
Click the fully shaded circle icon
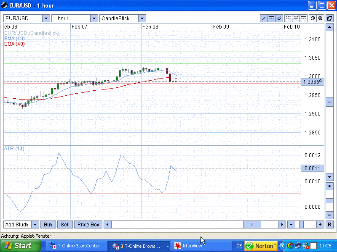(320, 18)
